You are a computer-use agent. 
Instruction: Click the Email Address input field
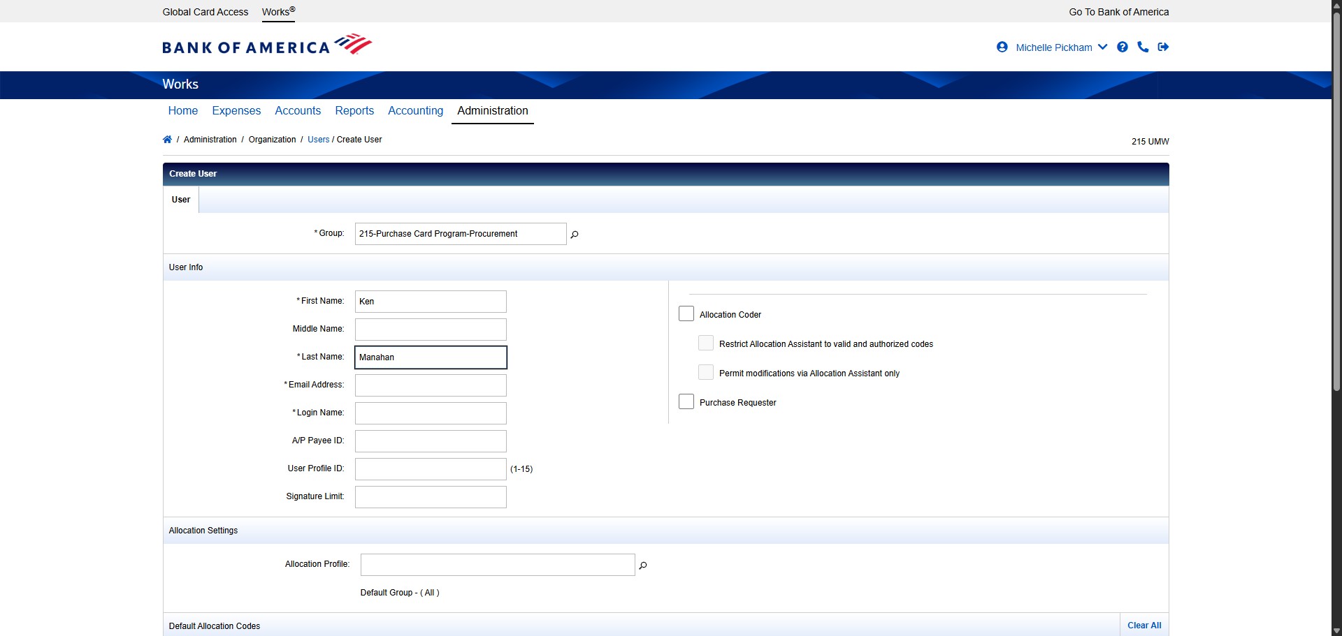[430, 385]
